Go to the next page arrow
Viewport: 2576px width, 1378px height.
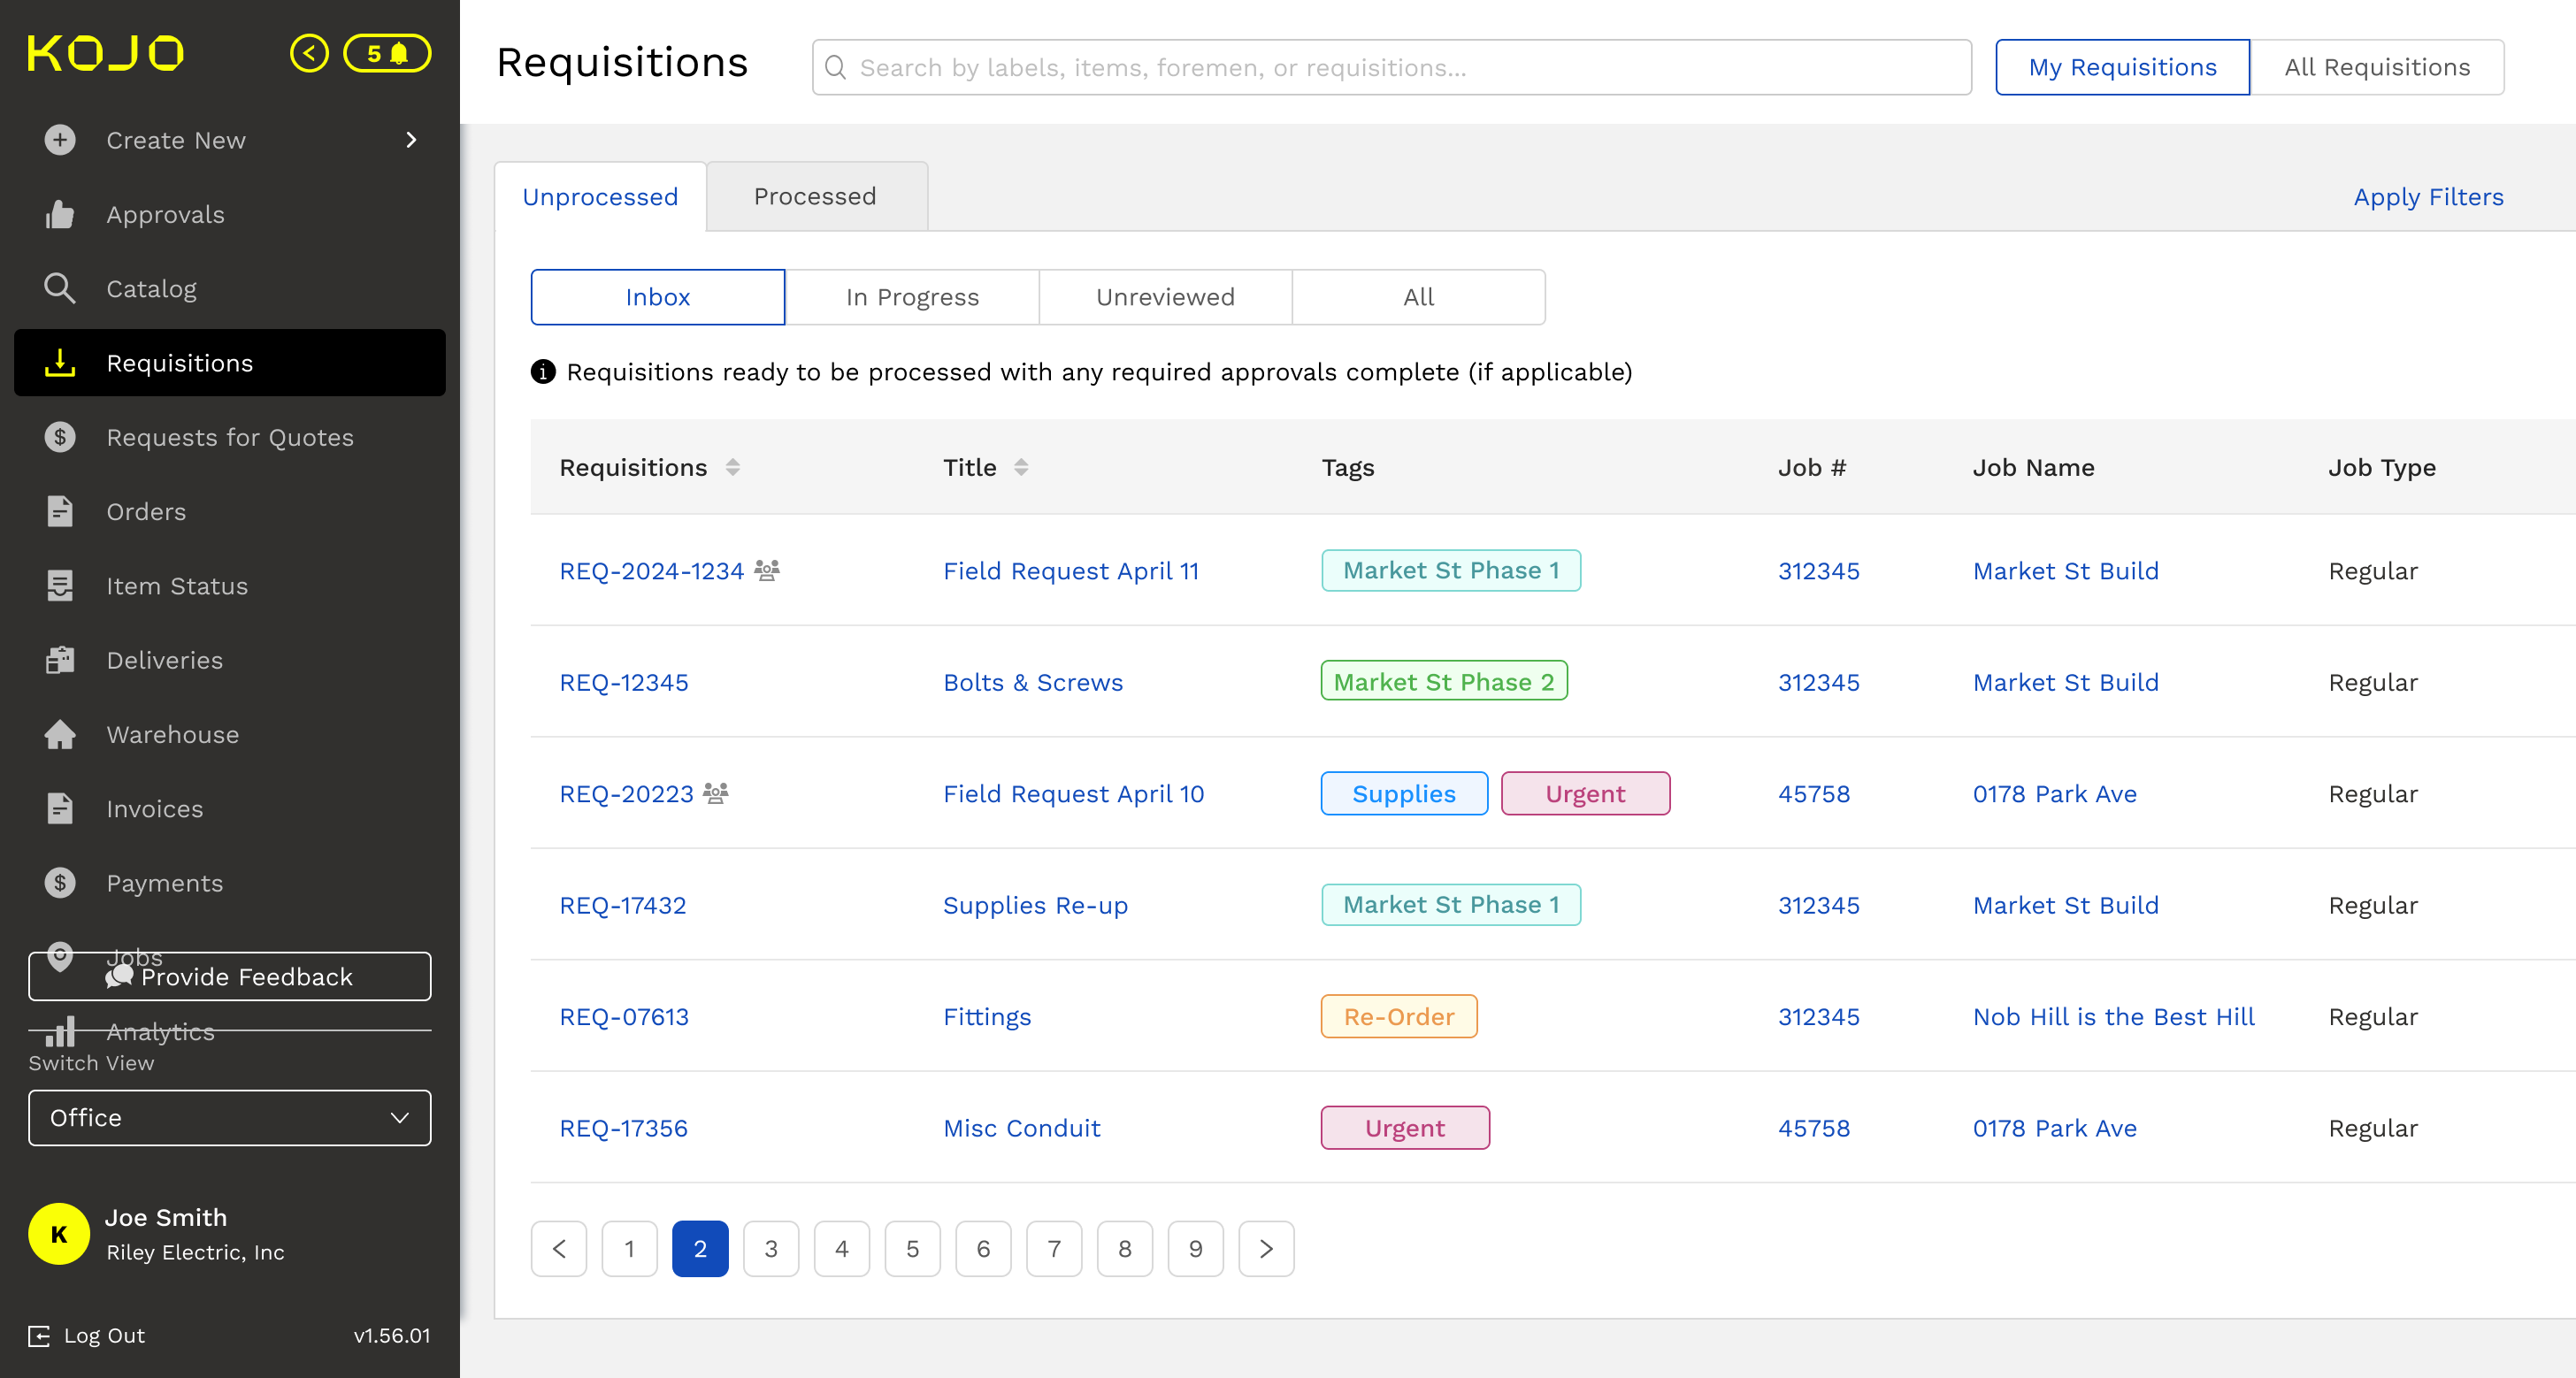point(1266,1249)
